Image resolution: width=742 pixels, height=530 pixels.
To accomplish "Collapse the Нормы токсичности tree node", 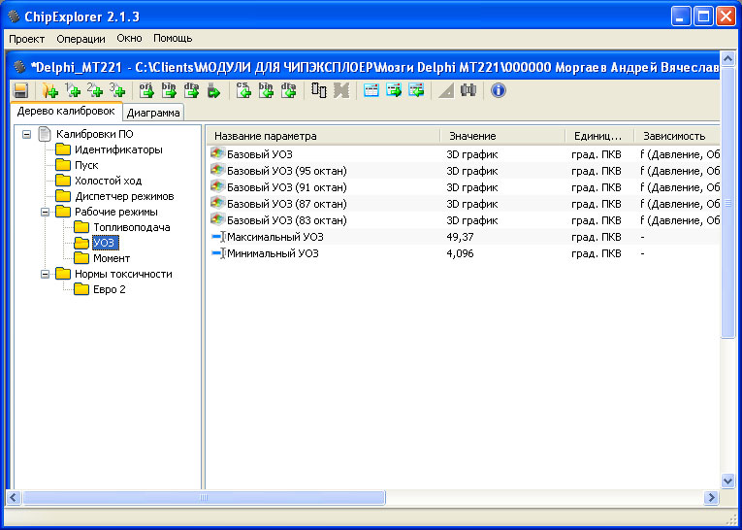I will pos(46,274).
